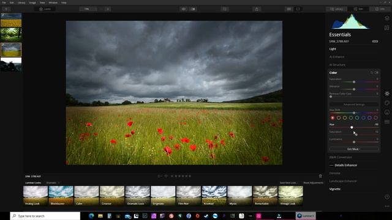This screenshot has height=220, width=392.
Task: Click the Looks button in toolbar
Action: tap(45, 9)
